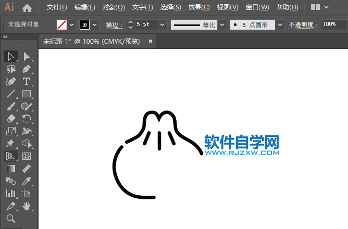Viewport: 348px width, 229px height.
Task: Select the Selection tool (black arrow)
Action: [11, 57]
